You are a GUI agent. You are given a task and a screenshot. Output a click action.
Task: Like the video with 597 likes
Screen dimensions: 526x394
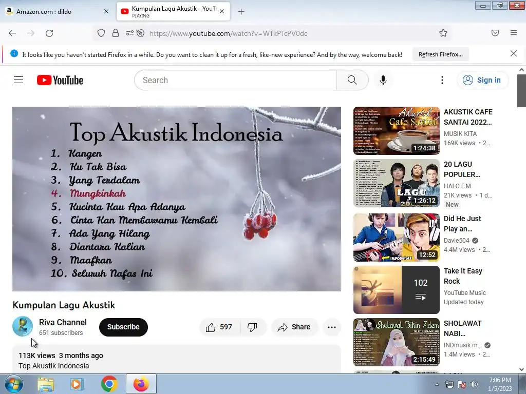pos(220,327)
